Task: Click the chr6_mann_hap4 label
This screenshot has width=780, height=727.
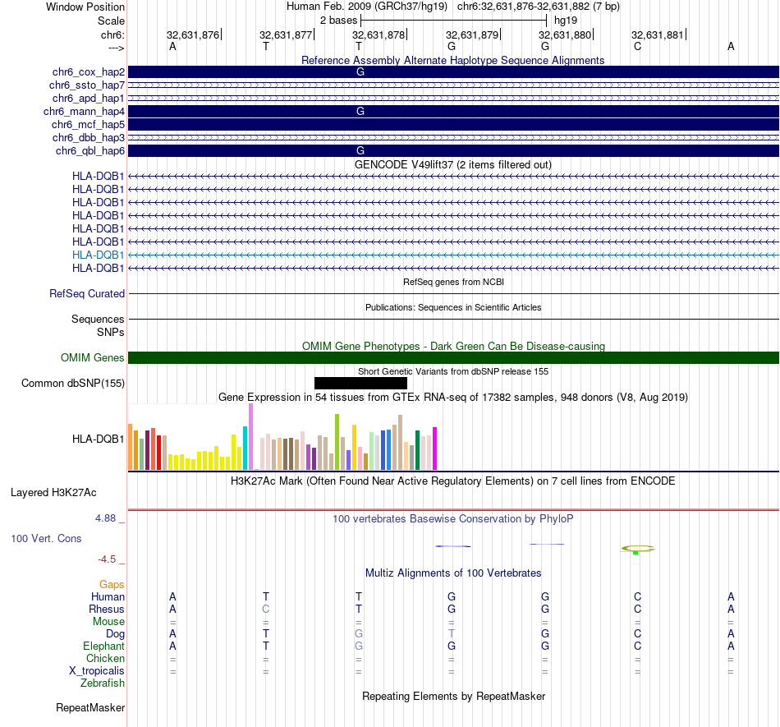Action: [x=84, y=112]
